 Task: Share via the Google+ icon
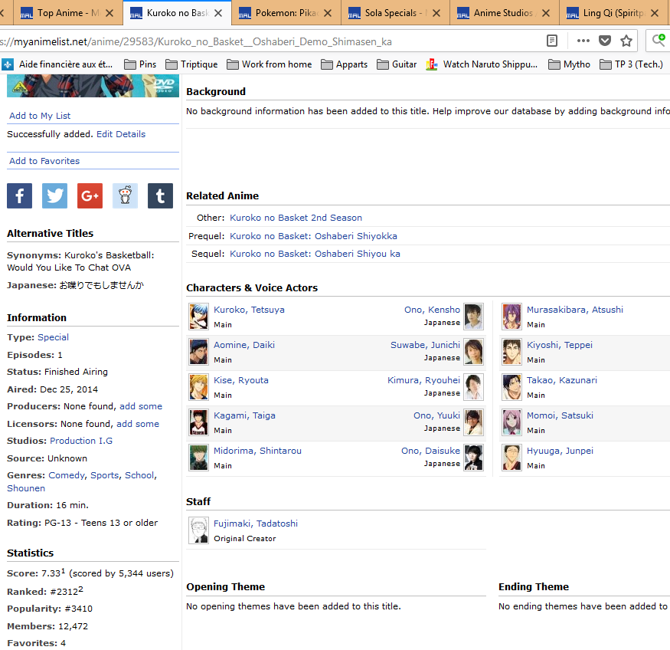click(90, 195)
